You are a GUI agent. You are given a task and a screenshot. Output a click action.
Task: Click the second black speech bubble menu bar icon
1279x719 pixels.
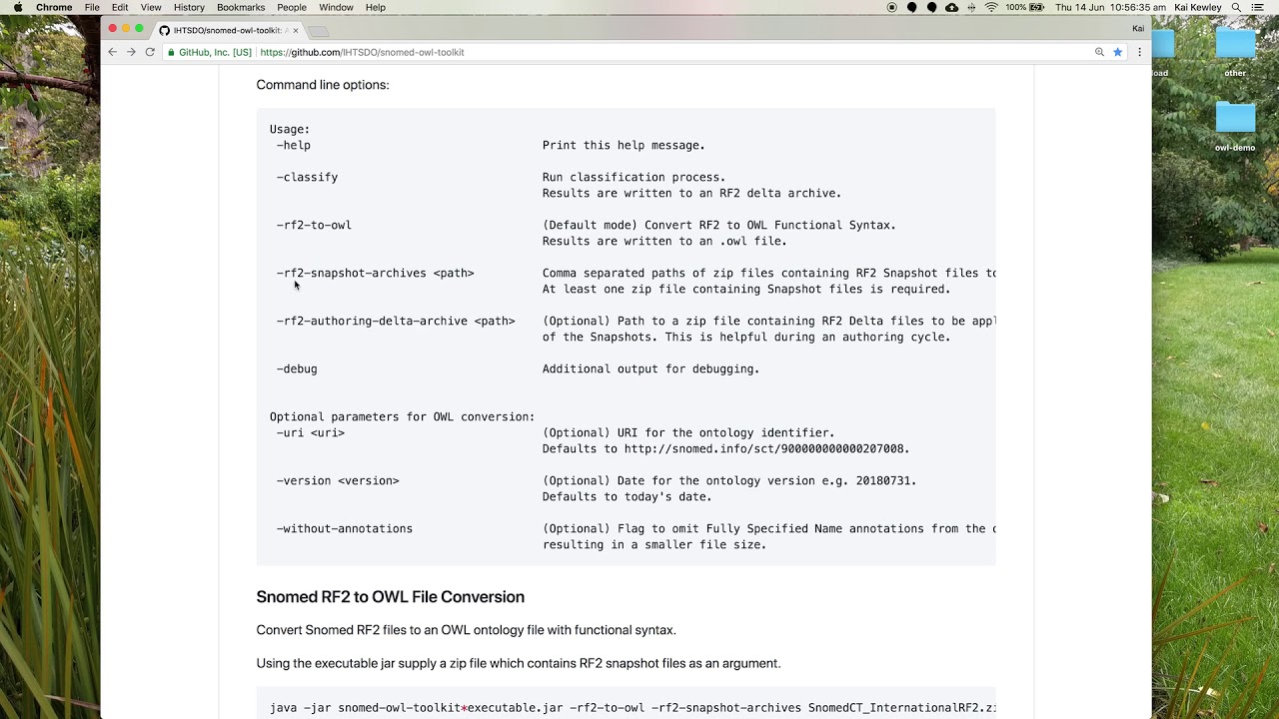click(932, 7)
